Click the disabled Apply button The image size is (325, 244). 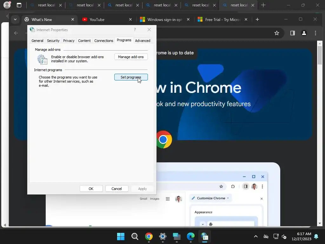[x=143, y=189]
